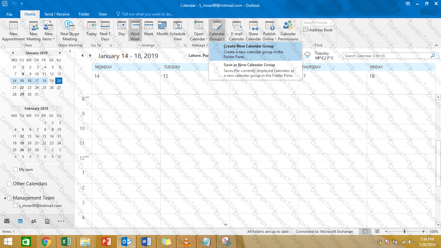Create a New Appointment
This screenshot has height=248, width=441.
pyautogui.click(x=13, y=31)
